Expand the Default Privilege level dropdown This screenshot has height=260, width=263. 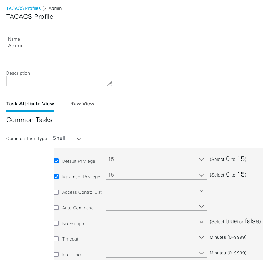coord(156,160)
